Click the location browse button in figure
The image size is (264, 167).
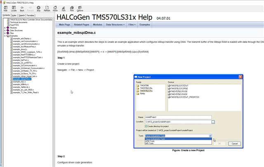pos(213,122)
